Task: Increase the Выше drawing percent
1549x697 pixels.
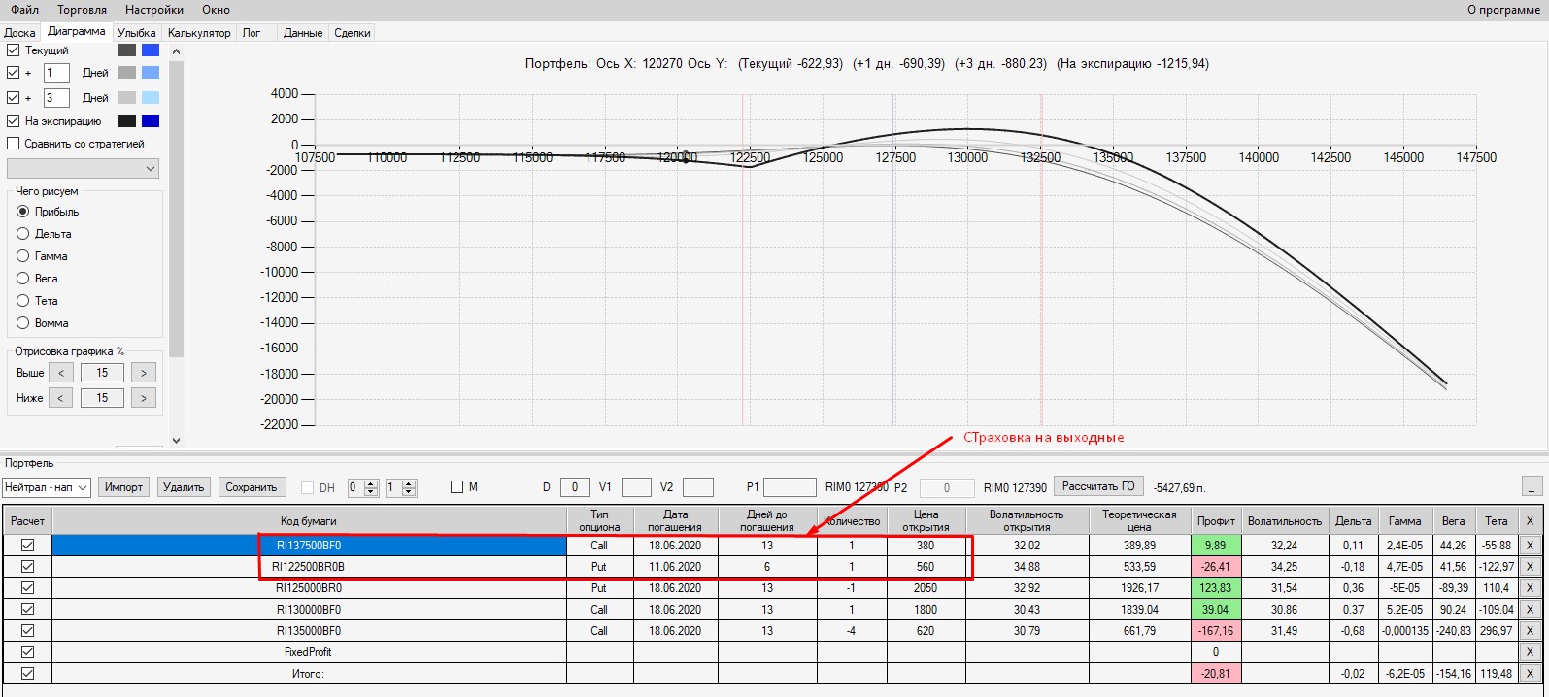Action: click(x=144, y=373)
